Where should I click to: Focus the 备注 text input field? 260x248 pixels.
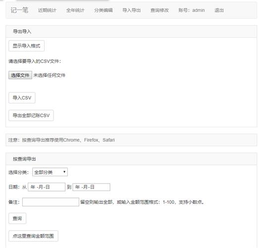tap(51, 202)
